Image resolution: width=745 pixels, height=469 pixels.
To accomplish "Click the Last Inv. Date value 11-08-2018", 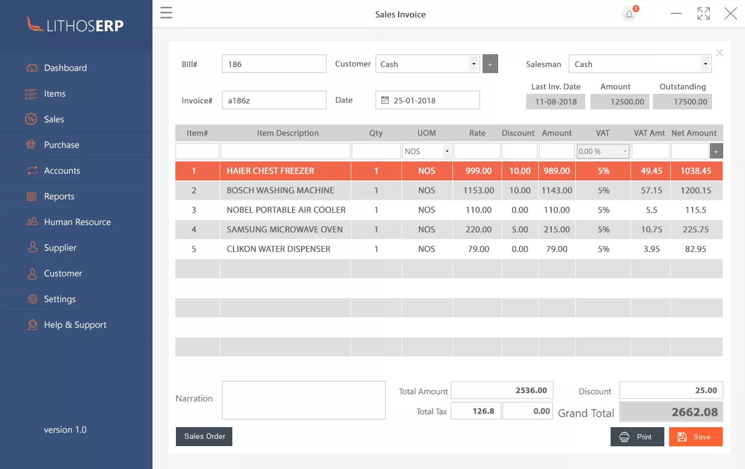I will 556,102.
